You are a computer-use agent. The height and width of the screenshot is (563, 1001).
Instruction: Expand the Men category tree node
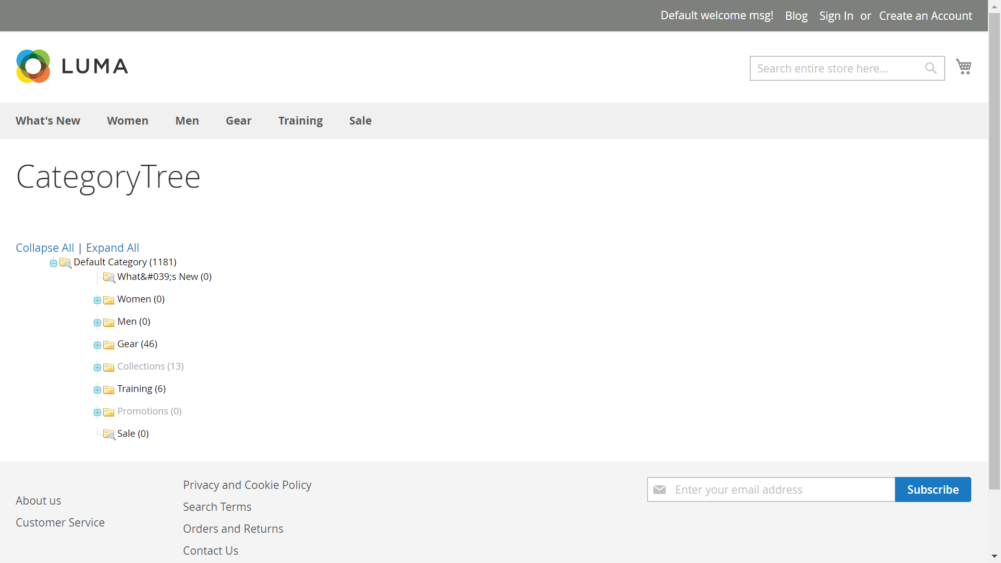click(x=97, y=322)
